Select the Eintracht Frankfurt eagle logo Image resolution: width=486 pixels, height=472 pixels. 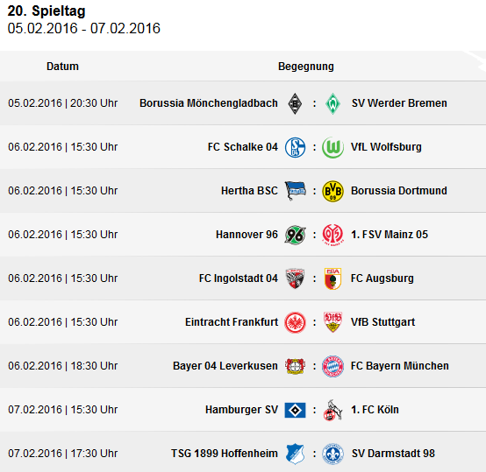(295, 322)
